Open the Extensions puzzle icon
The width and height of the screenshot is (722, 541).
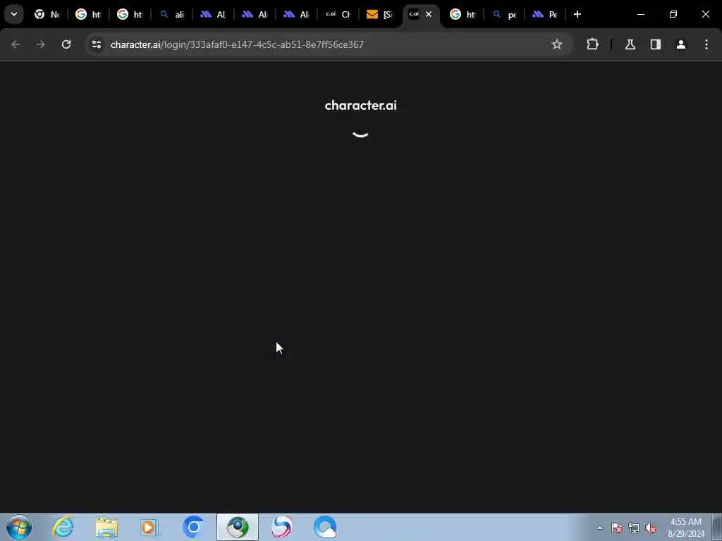(x=592, y=44)
